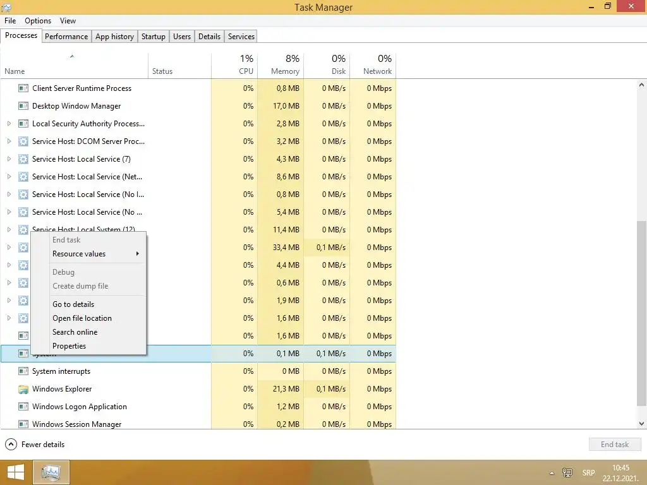Click the Service Host: Local Service (Net... gear icon

[23, 177]
